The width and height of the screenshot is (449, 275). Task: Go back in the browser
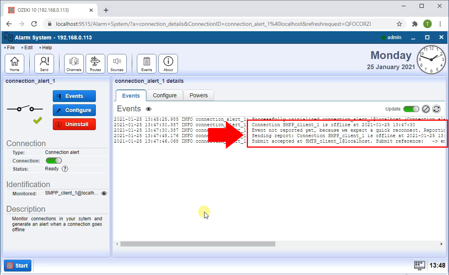pos(9,24)
